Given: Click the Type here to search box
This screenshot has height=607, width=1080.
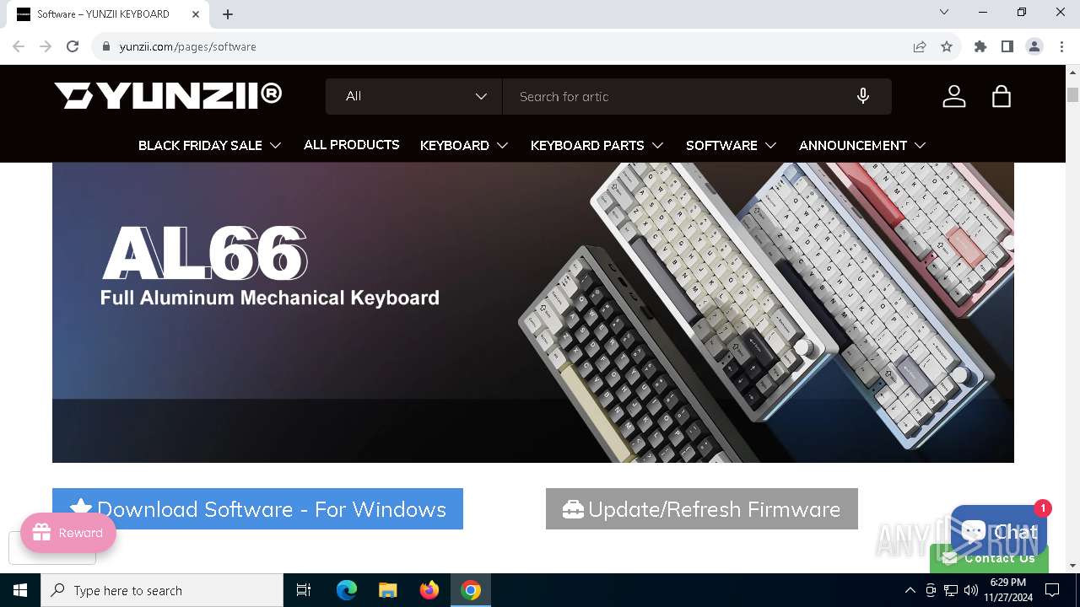Looking at the screenshot, I should click(162, 590).
